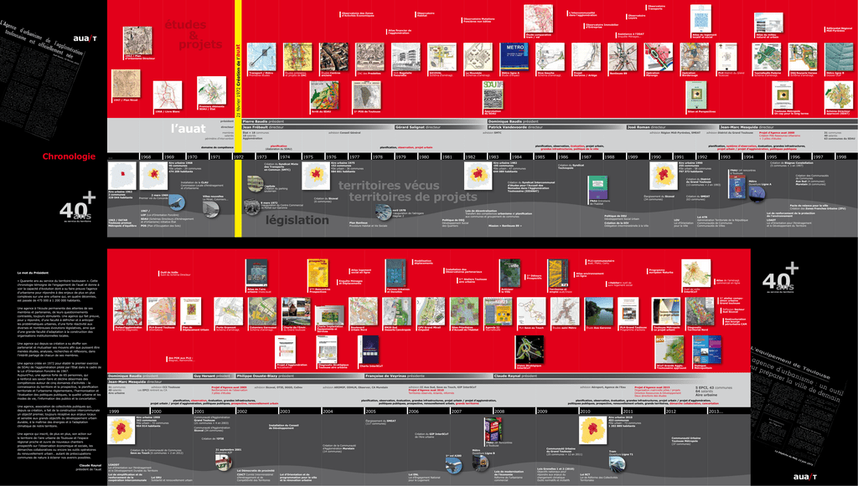The height and width of the screenshot is (486, 858).
Task: Select the 1990 year marker
Action: pos(655,156)
